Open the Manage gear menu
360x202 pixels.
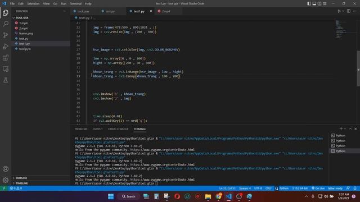click(6, 180)
